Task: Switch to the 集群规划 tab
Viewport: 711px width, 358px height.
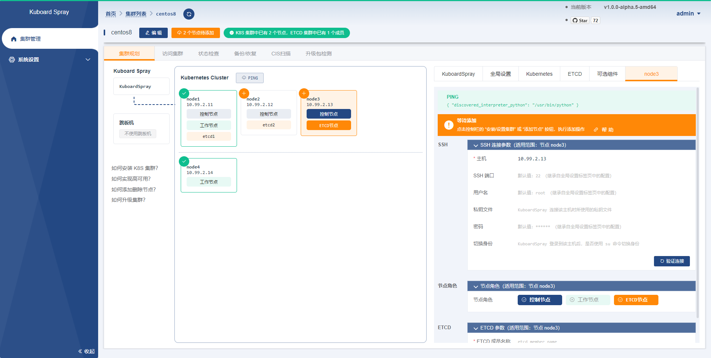Action: point(129,54)
